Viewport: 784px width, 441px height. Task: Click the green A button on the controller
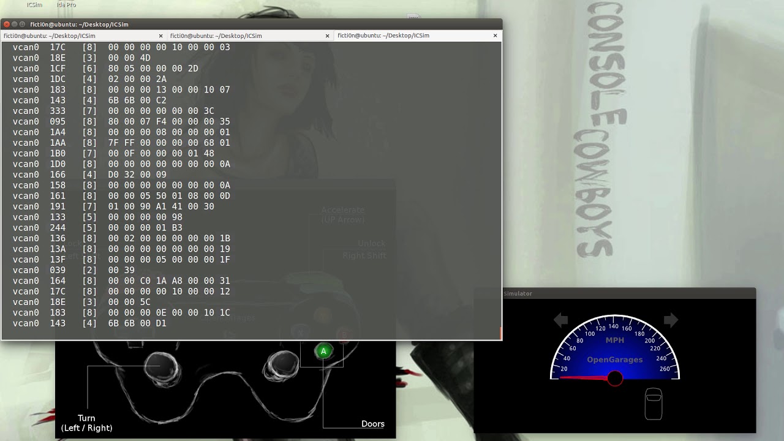(323, 351)
